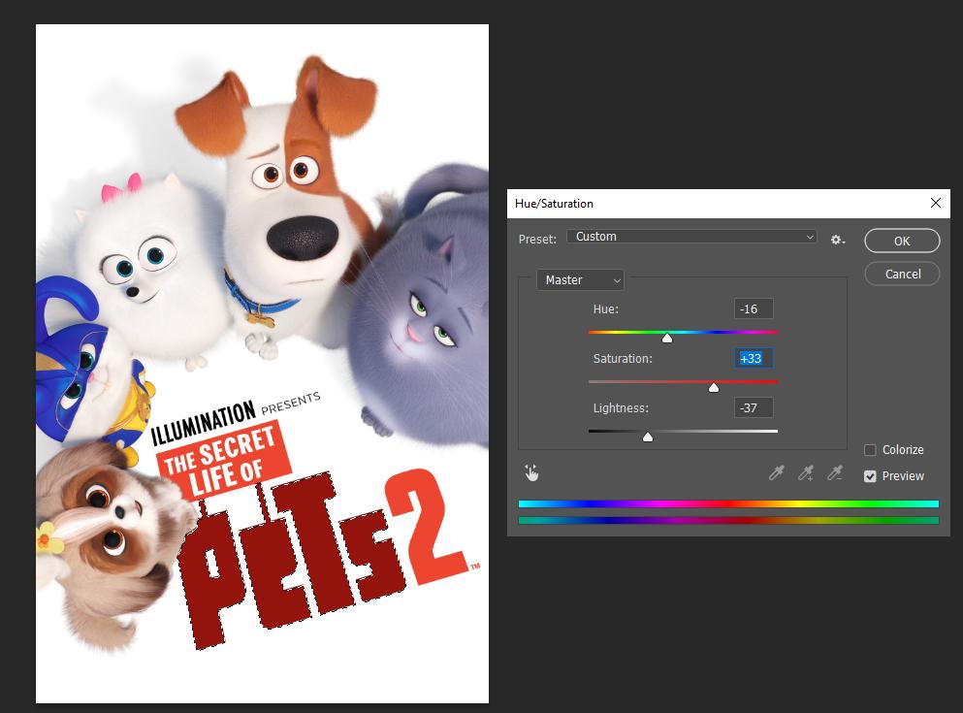963x713 pixels.
Task: Expand the Preset list with its arrow
Action: (812, 236)
